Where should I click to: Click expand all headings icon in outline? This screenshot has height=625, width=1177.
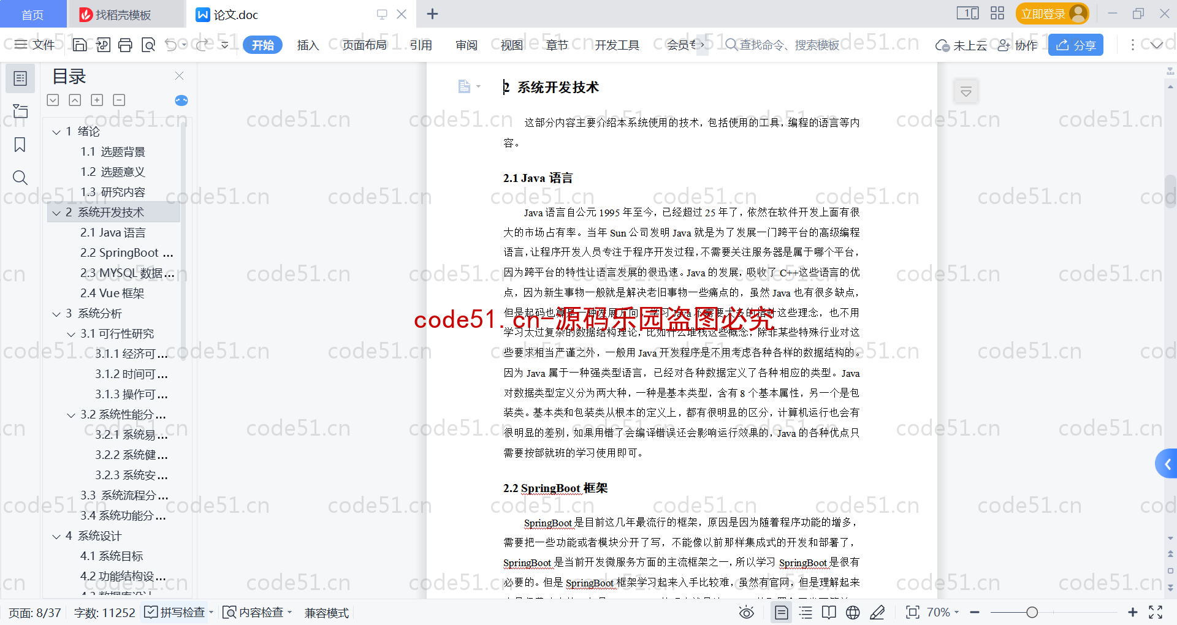click(53, 100)
